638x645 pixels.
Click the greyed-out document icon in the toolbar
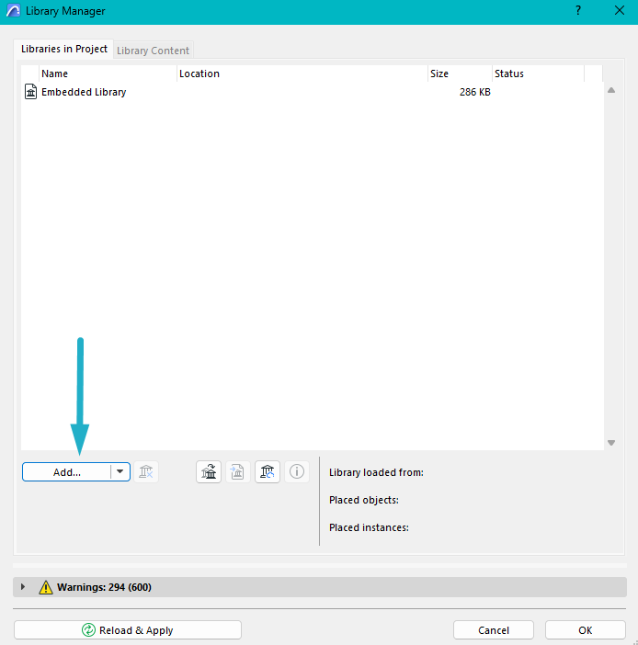pyautogui.click(x=238, y=472)
